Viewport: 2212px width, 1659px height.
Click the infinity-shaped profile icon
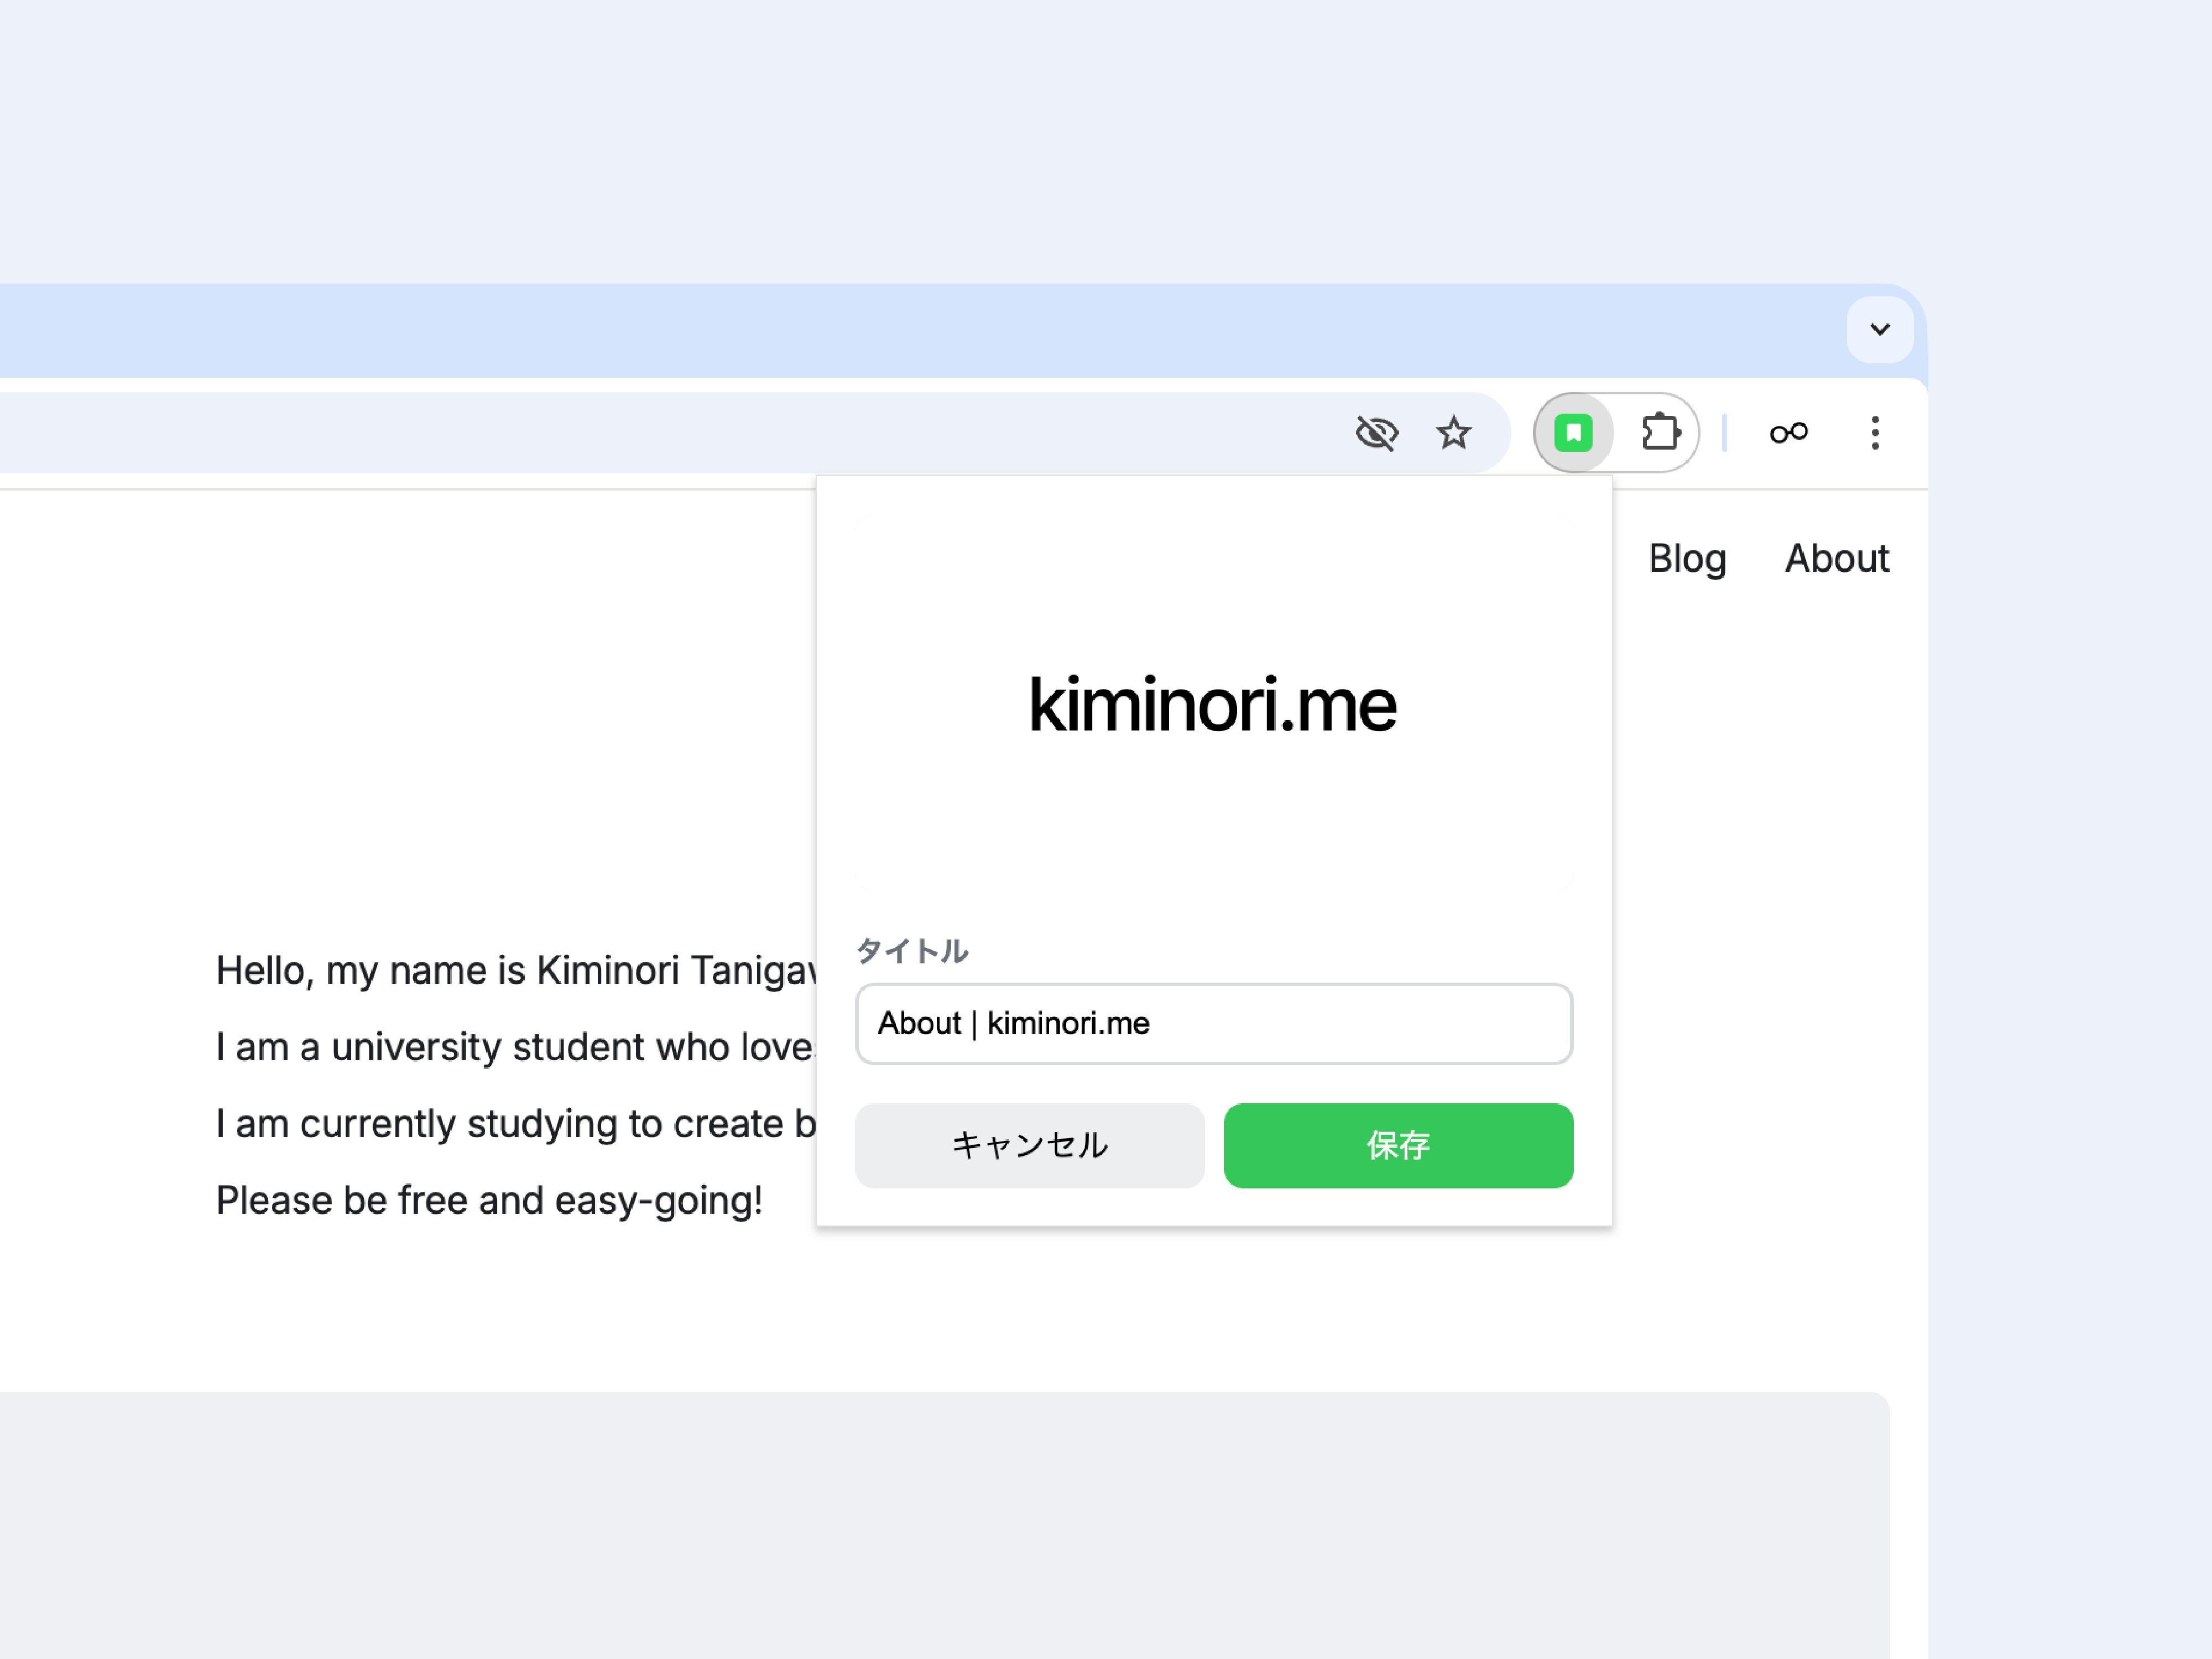tap(1788, 433)
